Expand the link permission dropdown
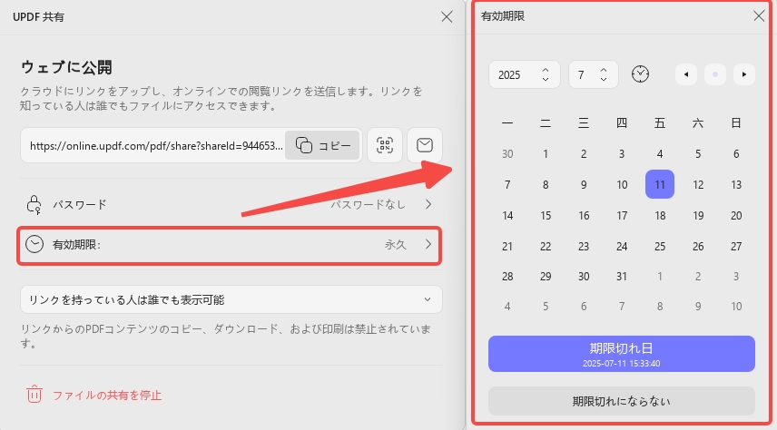Screen dimensions: 777x430 231,299
